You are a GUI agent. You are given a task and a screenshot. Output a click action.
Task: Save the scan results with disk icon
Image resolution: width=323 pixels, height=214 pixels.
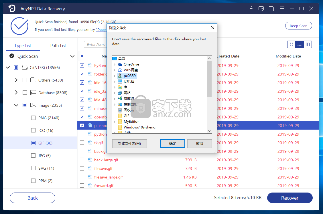271,9
